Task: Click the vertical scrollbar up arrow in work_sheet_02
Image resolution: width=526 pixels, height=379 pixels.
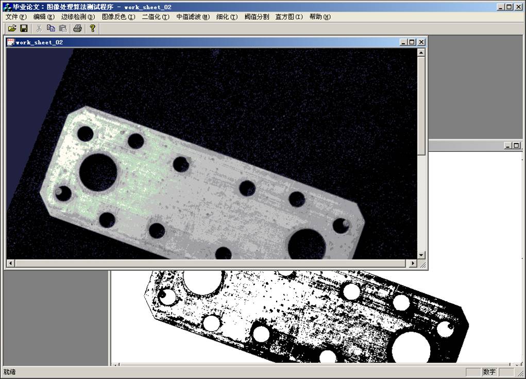Action: (x=421, y=53)
